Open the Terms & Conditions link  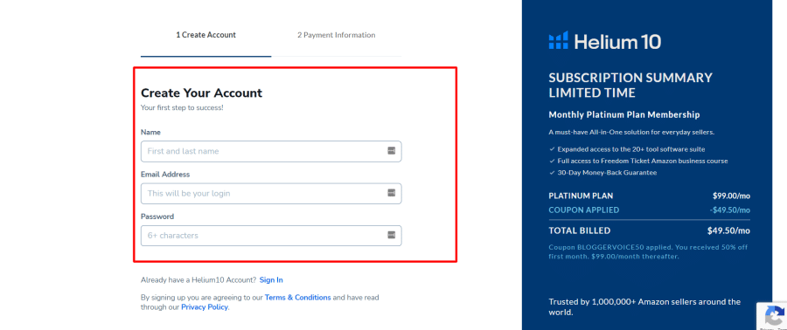(x=297, y=298)
